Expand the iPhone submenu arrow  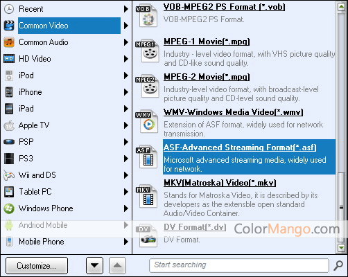point(126,92)
